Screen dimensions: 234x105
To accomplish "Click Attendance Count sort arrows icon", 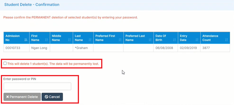I will (x=227, y=40).
